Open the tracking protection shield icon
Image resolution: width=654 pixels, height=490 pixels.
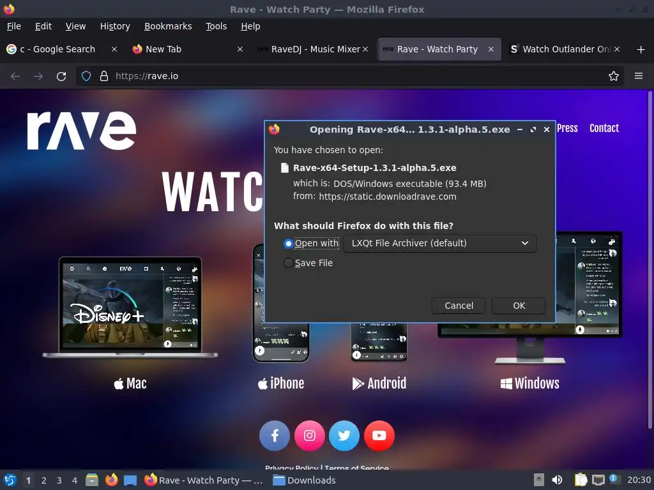[x=86, y=77]
